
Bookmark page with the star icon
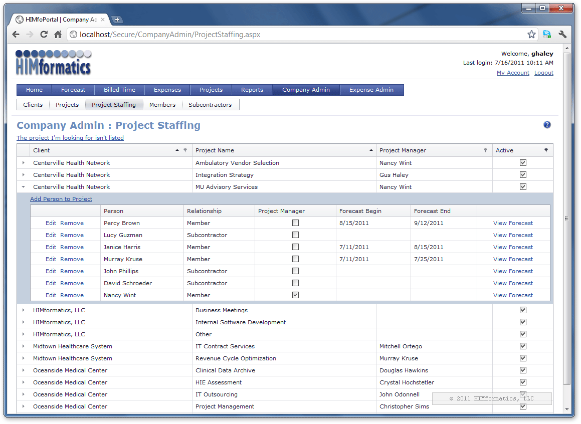click(531, 35)
